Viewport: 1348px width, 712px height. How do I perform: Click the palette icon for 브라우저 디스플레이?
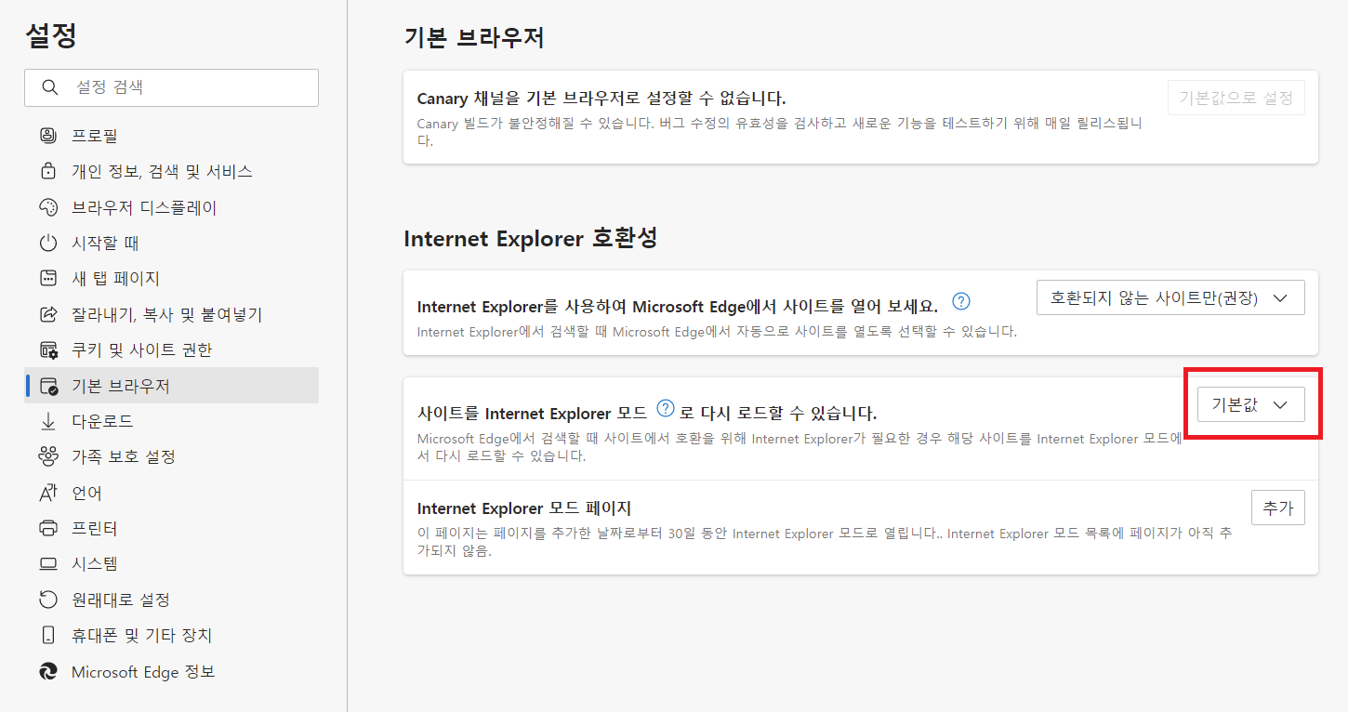(x=48, y=207)
